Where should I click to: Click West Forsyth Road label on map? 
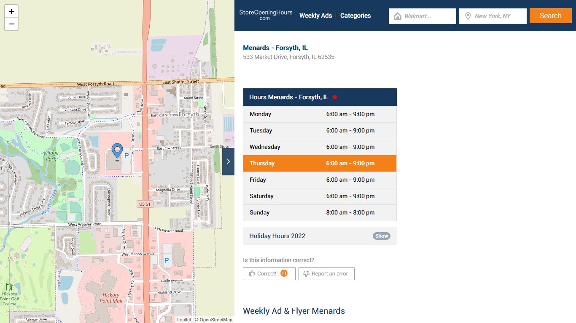pyautogui.click(x=95, y=85)
